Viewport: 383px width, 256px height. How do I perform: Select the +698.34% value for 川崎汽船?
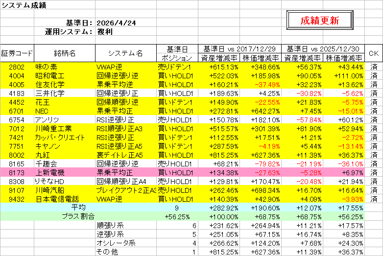point(261,190)
